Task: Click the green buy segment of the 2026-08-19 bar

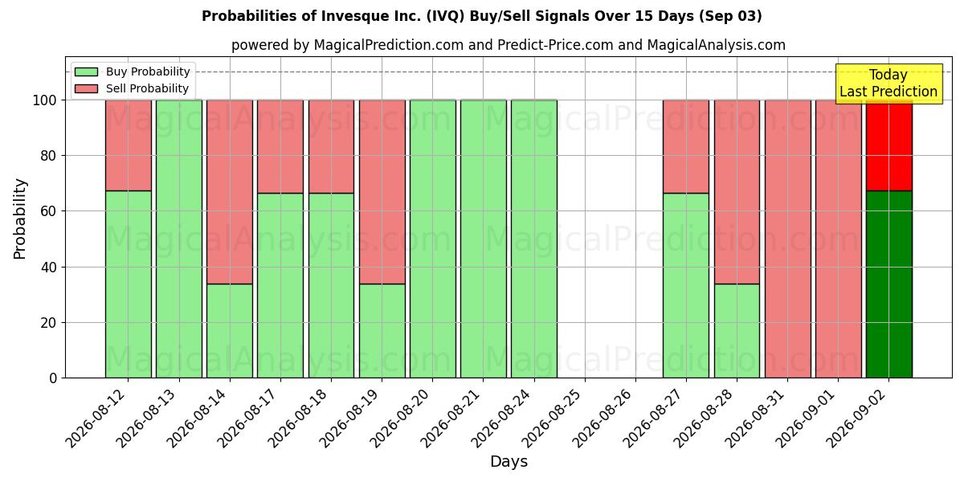Action: coord(382,331)
